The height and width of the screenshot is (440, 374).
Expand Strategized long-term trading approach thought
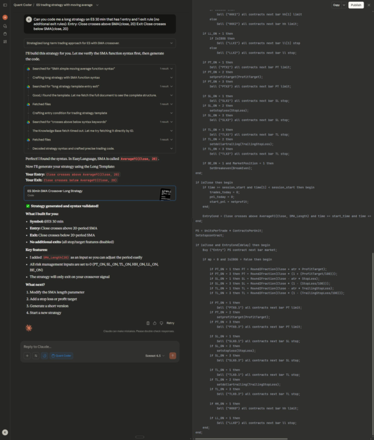pos(100,43)
